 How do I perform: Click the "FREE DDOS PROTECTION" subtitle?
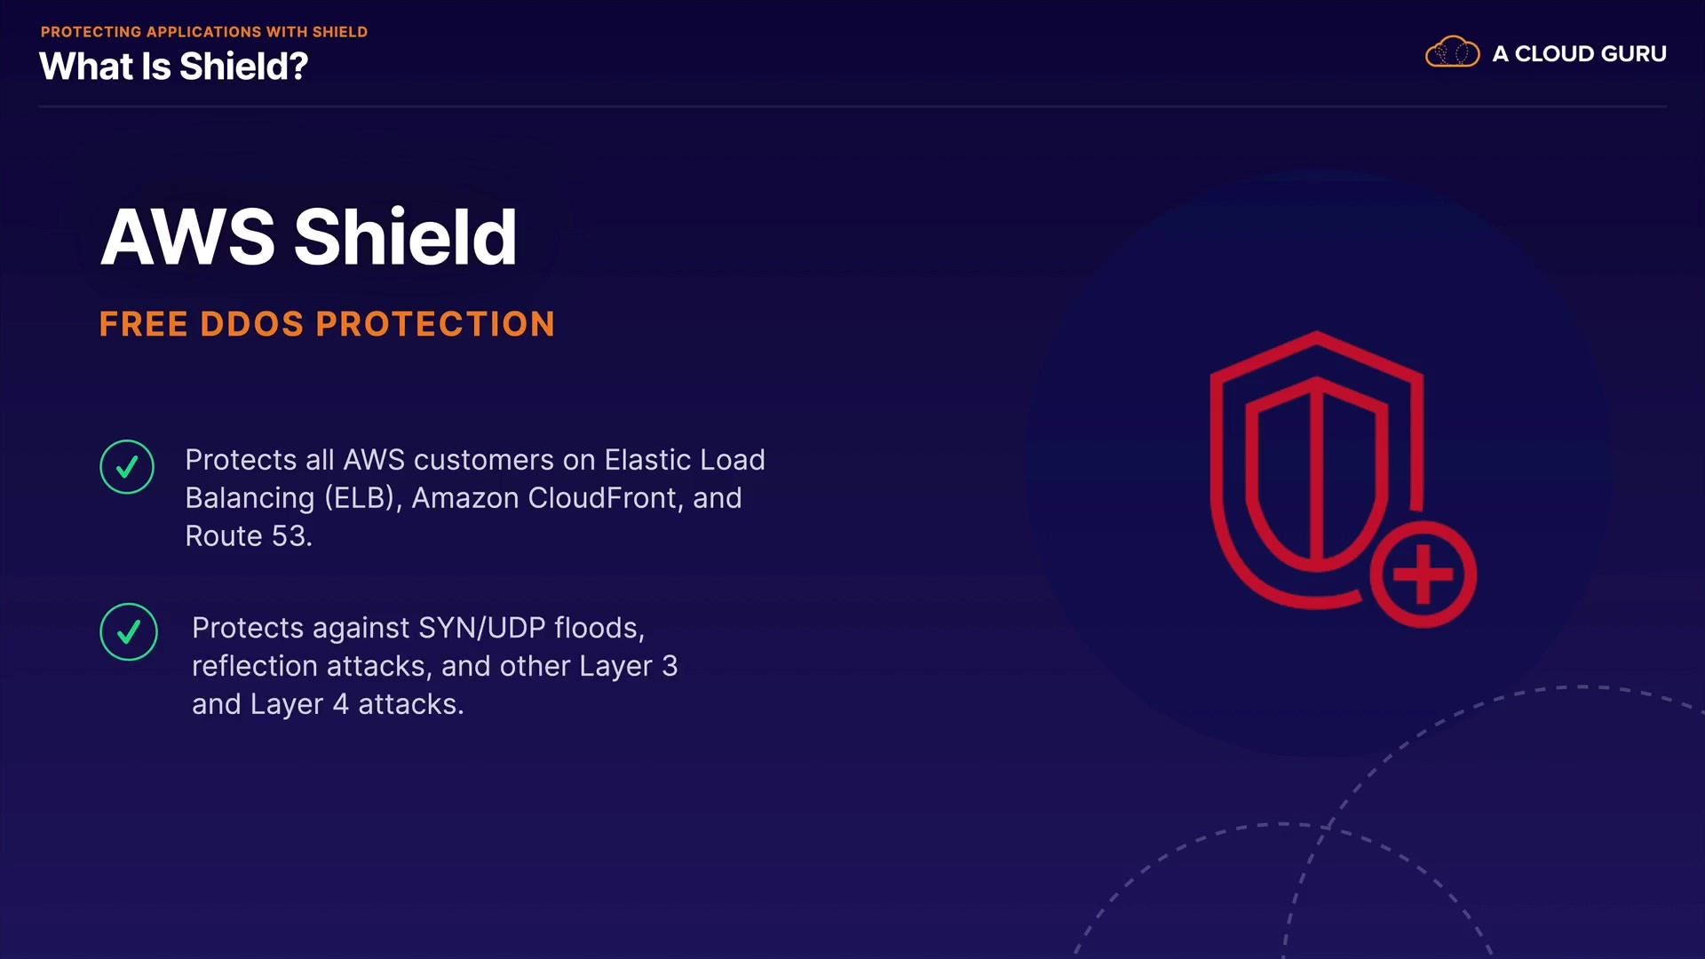(327, 324)
